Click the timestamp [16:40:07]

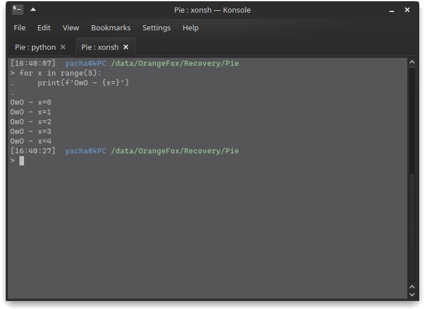[33, 64]
